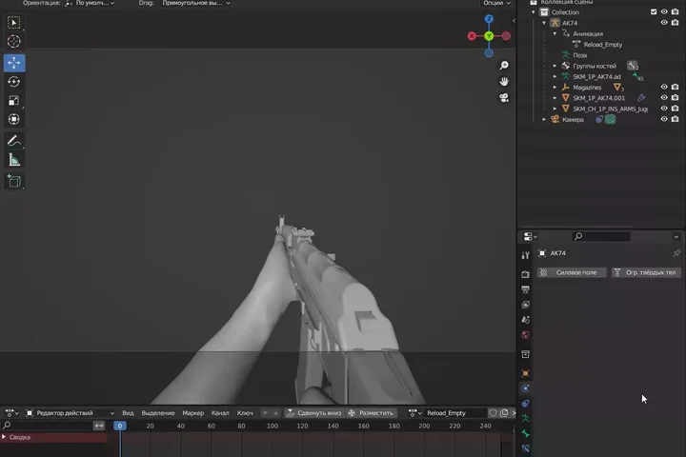Disable Камера in renders camera icon
The width and height of the screenshot is (686, 457).
676,119
